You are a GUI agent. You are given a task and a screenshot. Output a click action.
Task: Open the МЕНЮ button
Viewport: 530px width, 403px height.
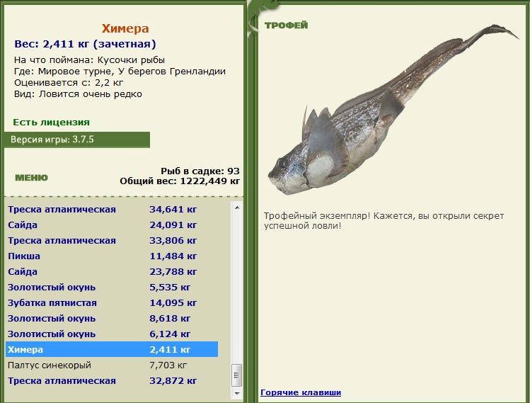pyautogui.click(x=31, y=178)
